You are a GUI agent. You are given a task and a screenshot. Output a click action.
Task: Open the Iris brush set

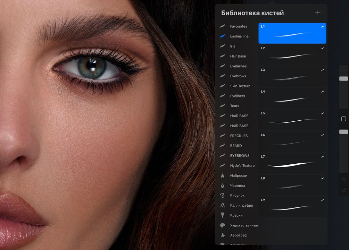(232, 46)
